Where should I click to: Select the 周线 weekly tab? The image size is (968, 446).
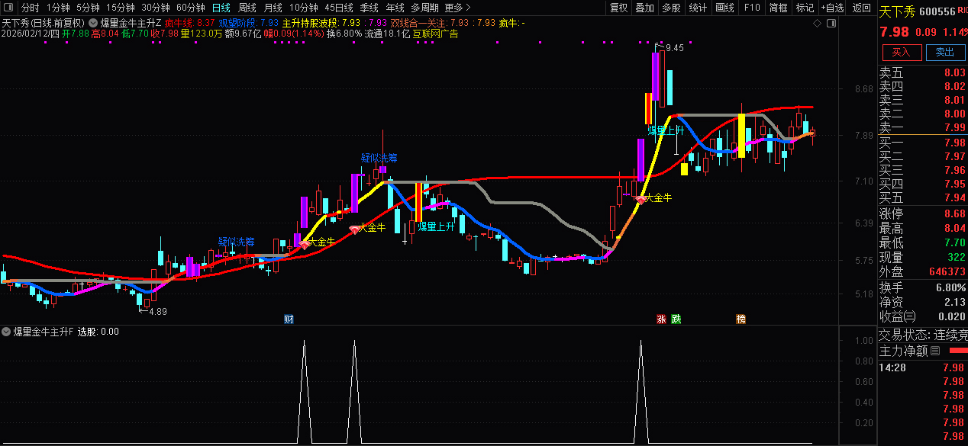tap(247, 8)
